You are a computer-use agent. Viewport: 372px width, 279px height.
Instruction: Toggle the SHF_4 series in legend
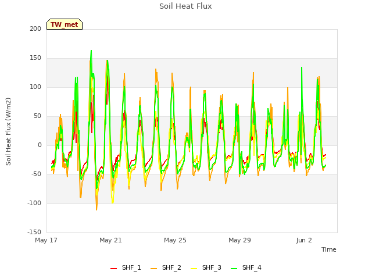click(246, 267)
